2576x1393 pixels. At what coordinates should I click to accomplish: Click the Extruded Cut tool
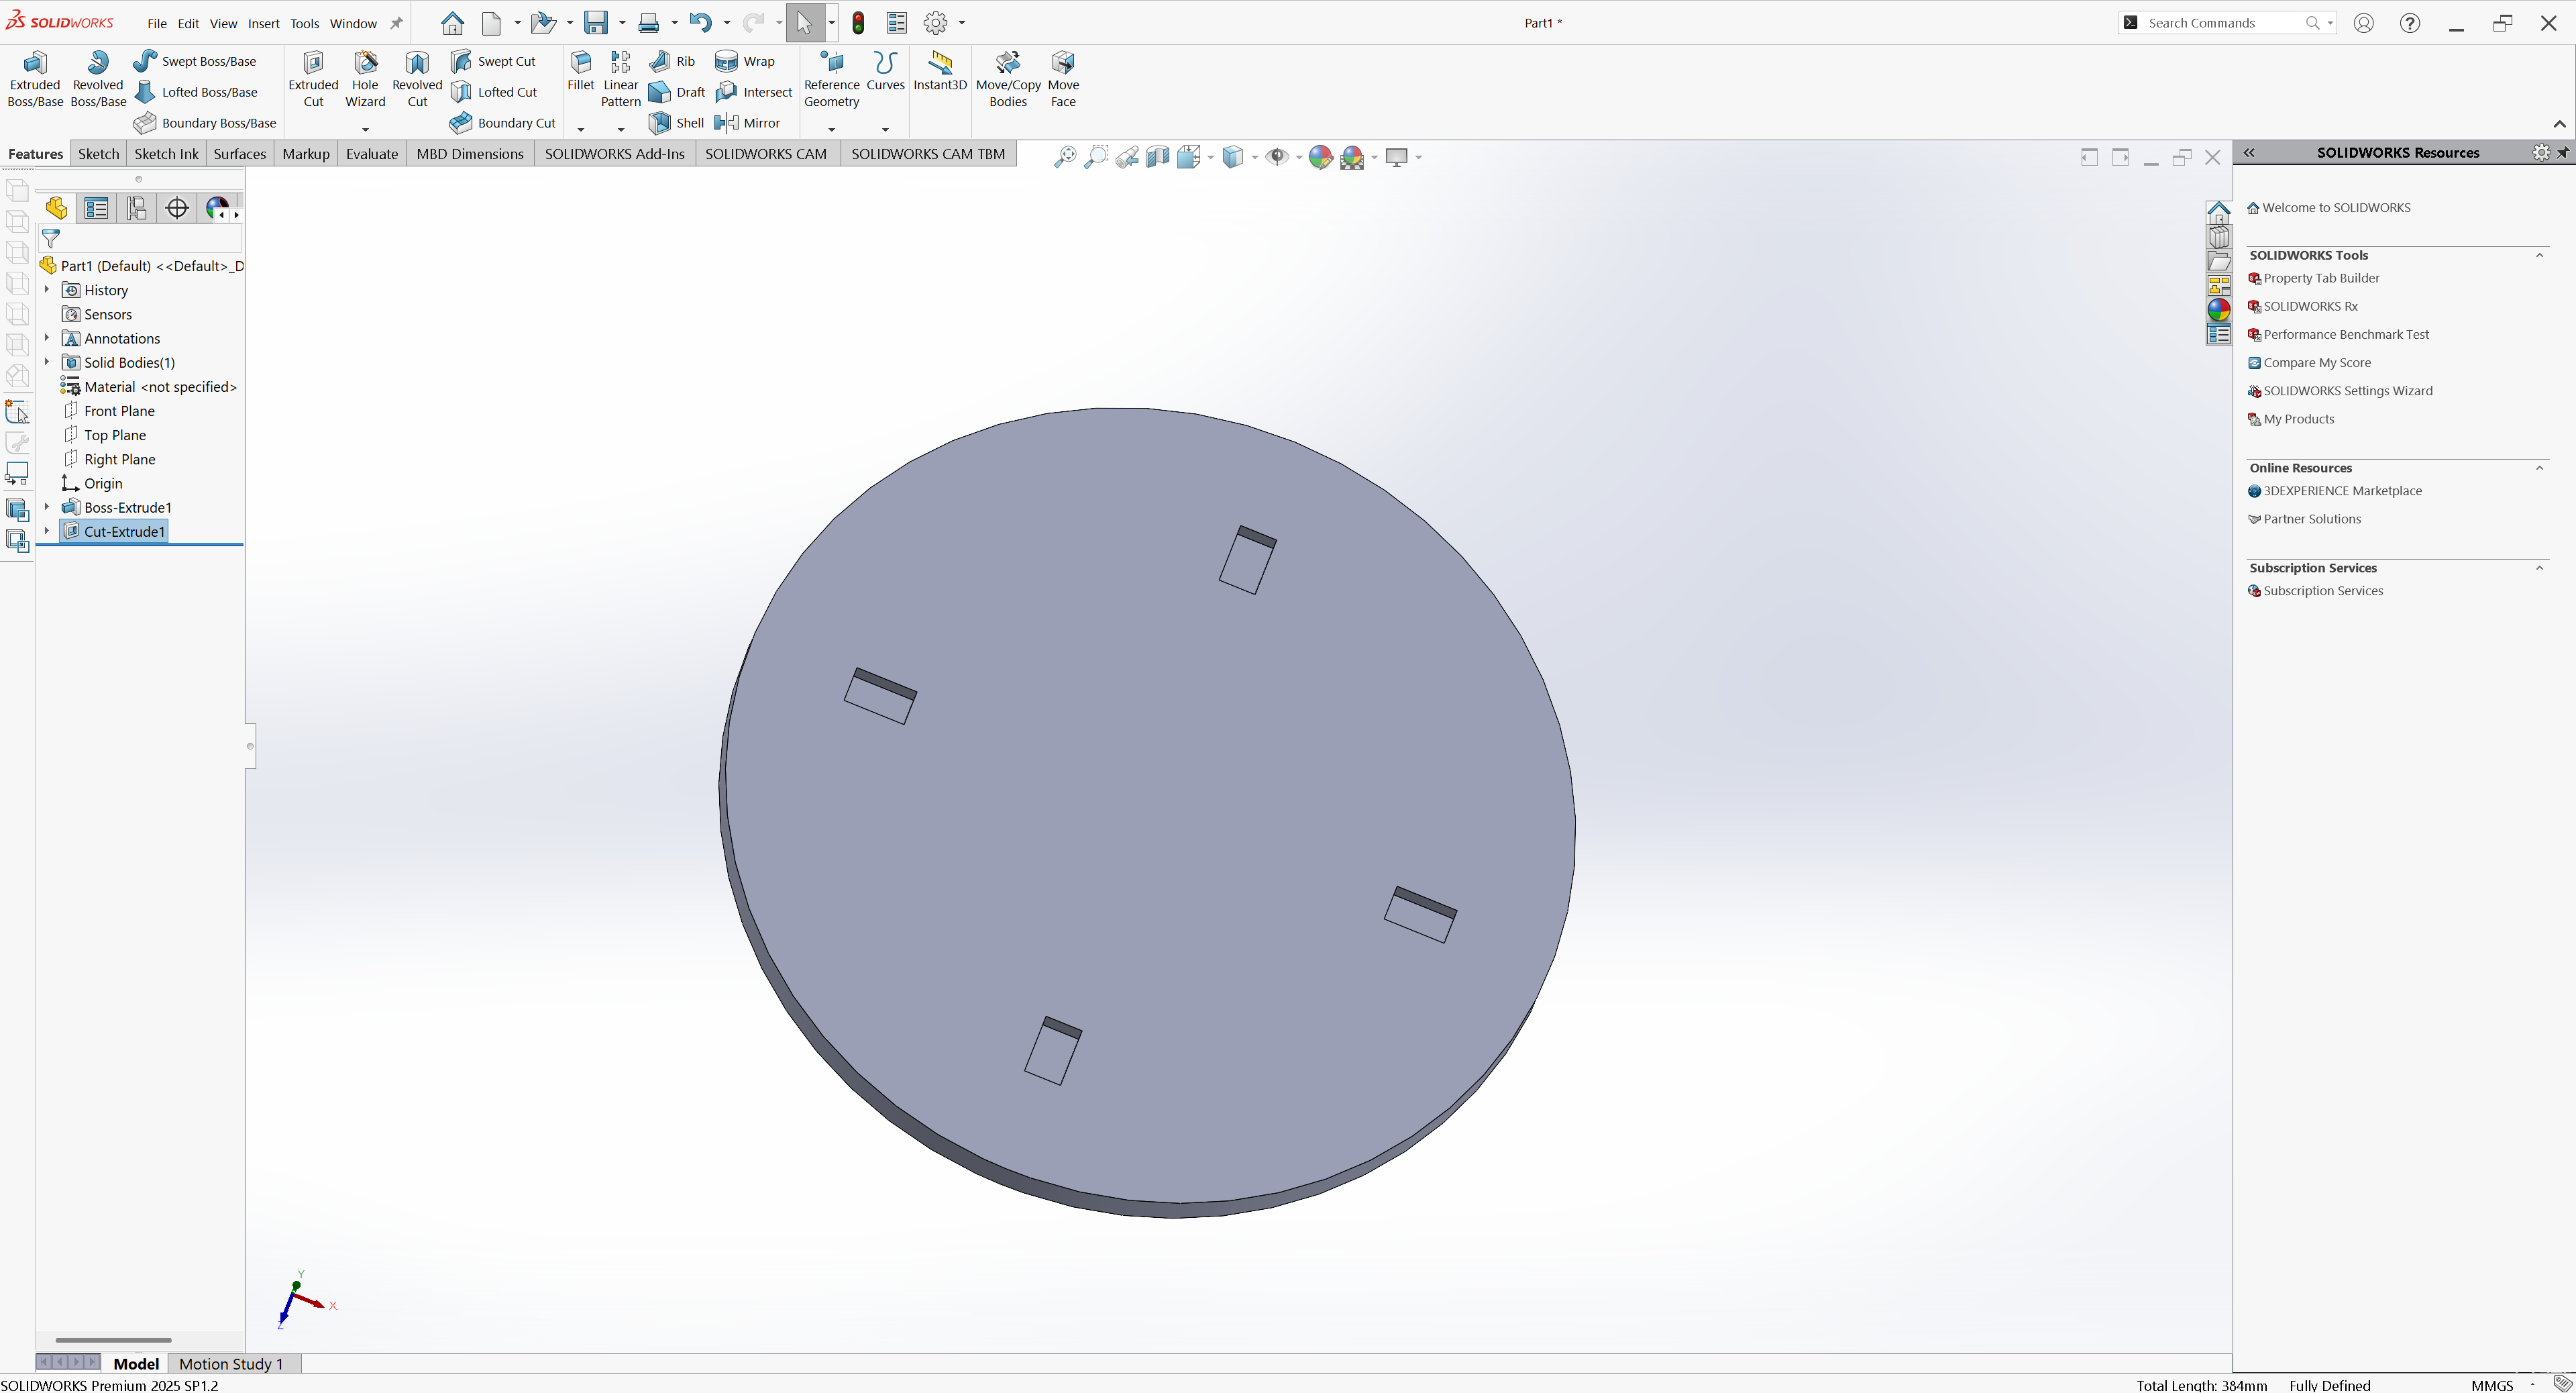(313, 78)
